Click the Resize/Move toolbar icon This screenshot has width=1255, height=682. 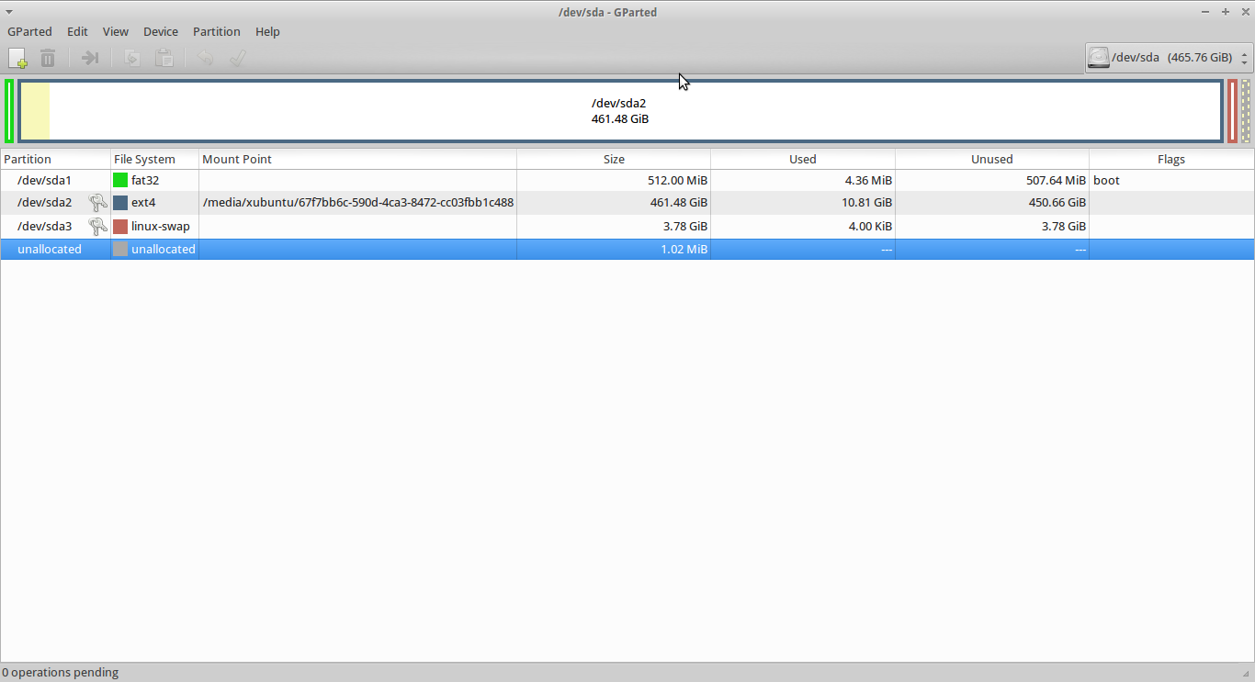90,58
